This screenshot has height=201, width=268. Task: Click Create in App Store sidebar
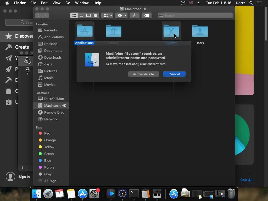[x=17, y=47]
